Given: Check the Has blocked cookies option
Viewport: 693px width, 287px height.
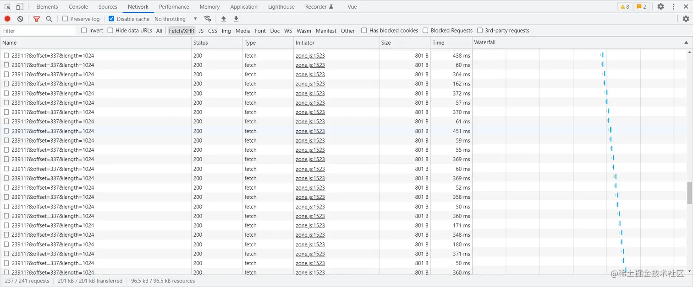Looking at the screenshot, I should point(364,30).
